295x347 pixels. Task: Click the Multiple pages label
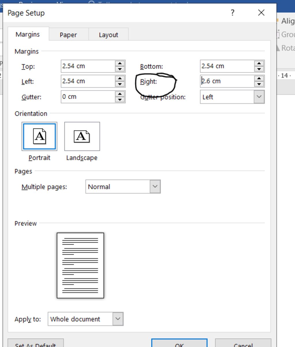click(44, 187)
